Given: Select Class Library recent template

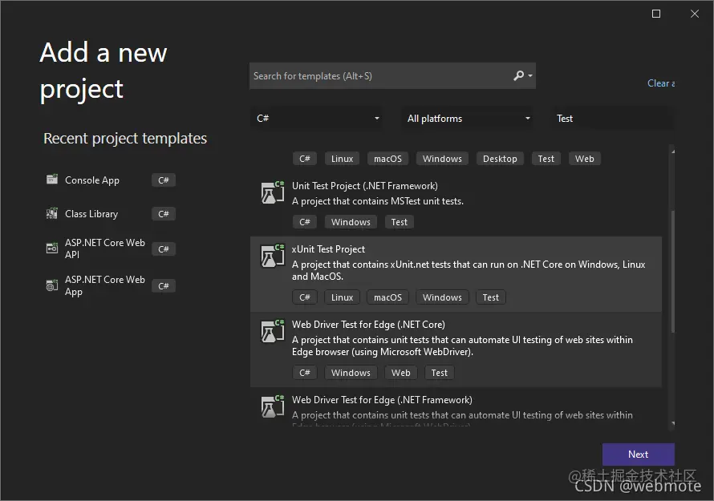Looking at the screenshot, I should pos(110,214).
